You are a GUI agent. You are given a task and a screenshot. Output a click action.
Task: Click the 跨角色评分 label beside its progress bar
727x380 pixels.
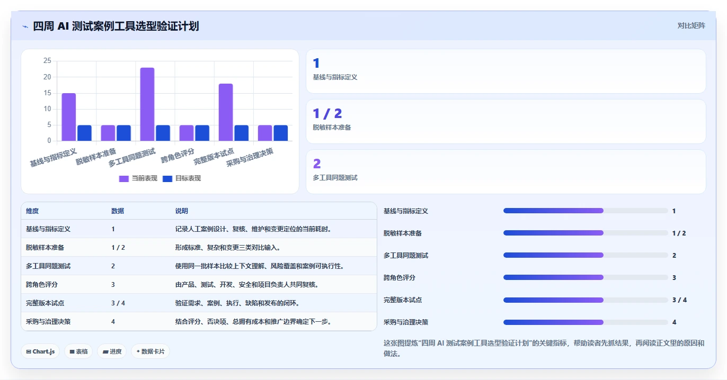pos(400,277)
